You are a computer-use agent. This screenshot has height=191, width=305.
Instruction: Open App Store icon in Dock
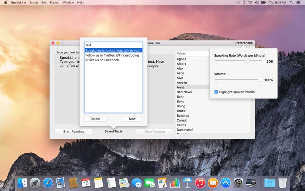[x=225, y=183]
